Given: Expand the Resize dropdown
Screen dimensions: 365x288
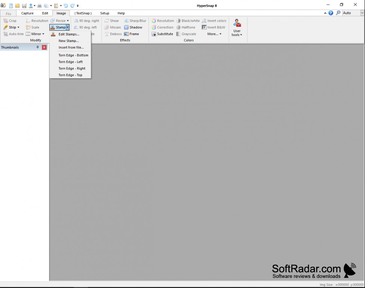Looking at the screenshot, I should pos(68,21).
